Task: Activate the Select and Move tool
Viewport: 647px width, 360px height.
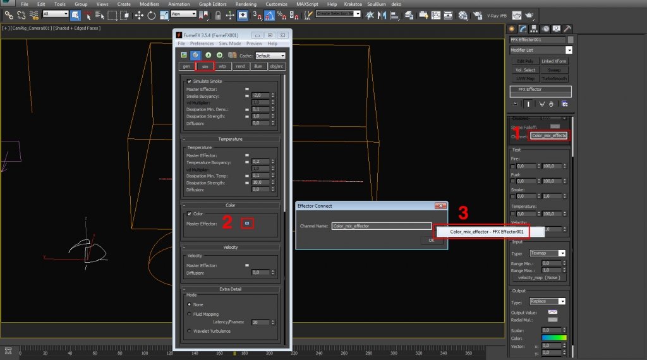Action: tap(139, 16)
